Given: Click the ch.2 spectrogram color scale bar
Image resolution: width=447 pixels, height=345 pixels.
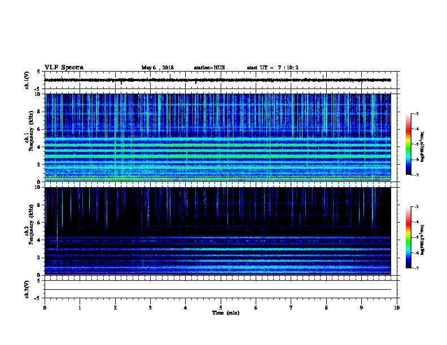Looking at the screenshot, I should 408,237.
